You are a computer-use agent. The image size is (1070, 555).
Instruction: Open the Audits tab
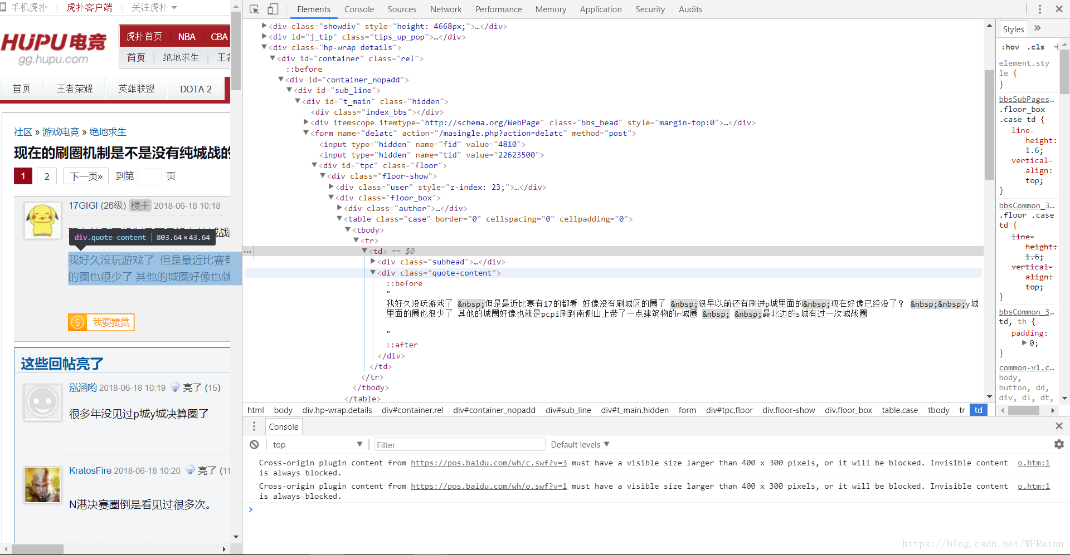click(690, 9)
